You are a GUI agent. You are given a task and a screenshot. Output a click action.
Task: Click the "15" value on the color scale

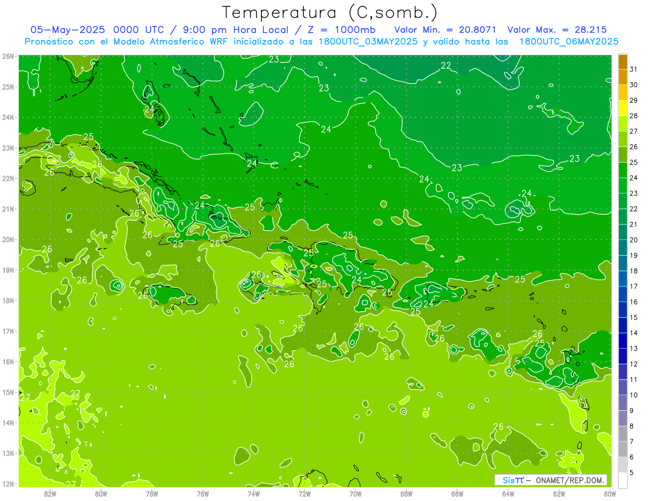coord(634,317)
